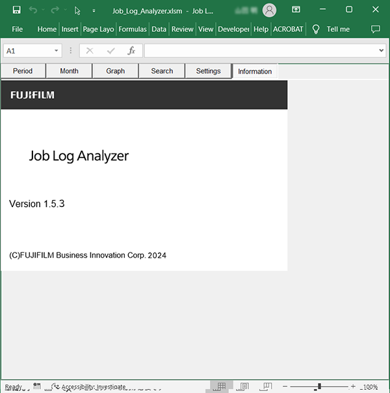Open the ACROBAT ribbon tab
Screen dimensions: 390x393
point(288,29)
